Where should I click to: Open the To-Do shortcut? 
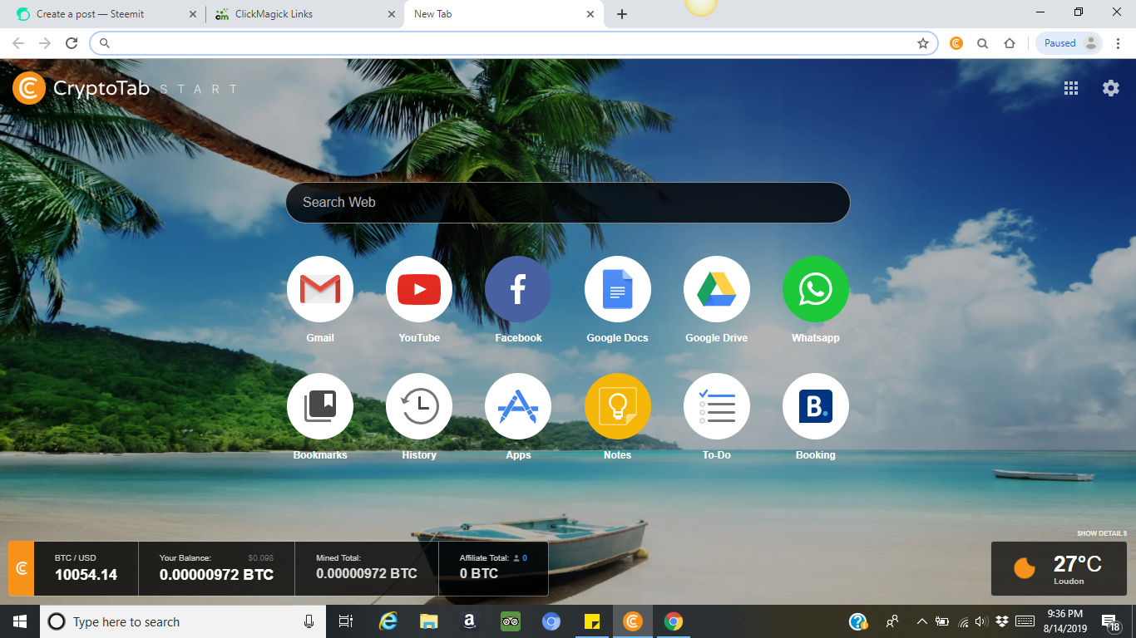pyautogui.click(x=716, y=406)
